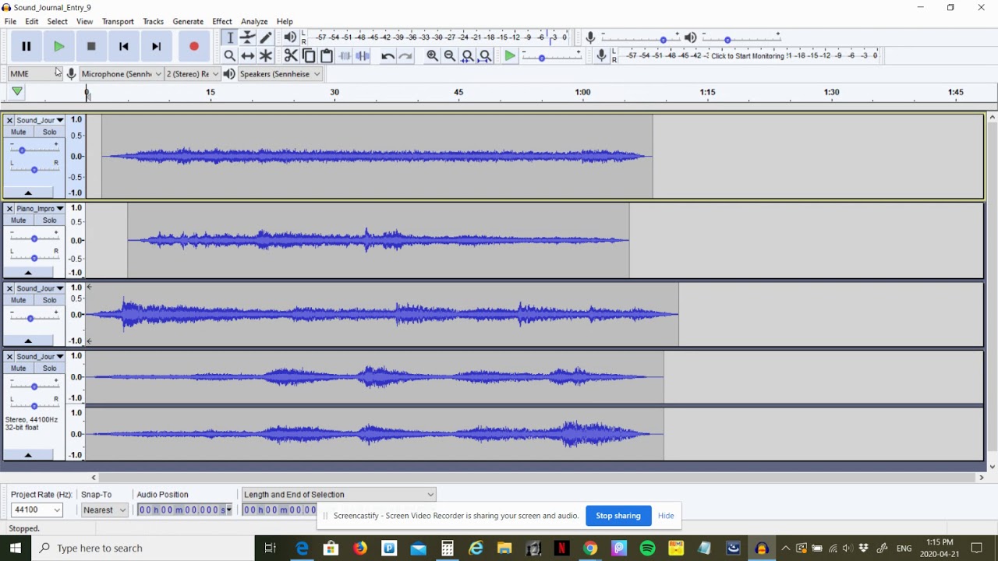This screenshot has width=998, height=561.
Task: Click the Trim audio icon
Action: [345, 55]
